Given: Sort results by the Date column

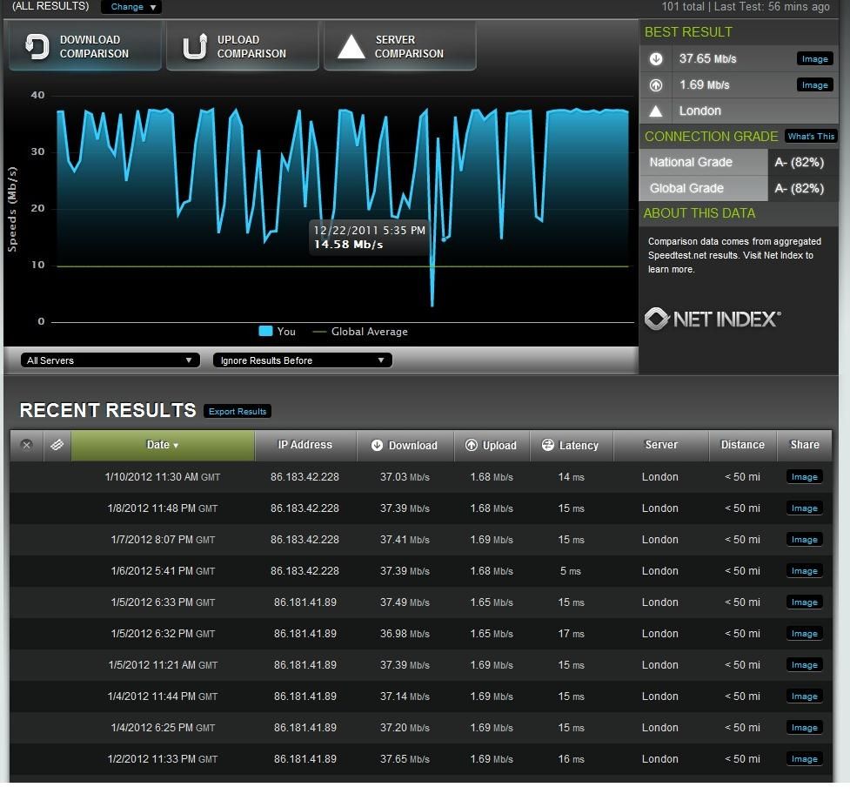Looking at the screenshot, I should tap(162, 445).
